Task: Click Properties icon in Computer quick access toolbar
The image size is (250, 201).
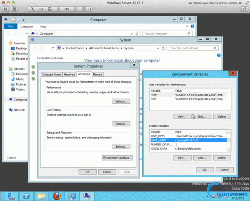Action: 14,20
